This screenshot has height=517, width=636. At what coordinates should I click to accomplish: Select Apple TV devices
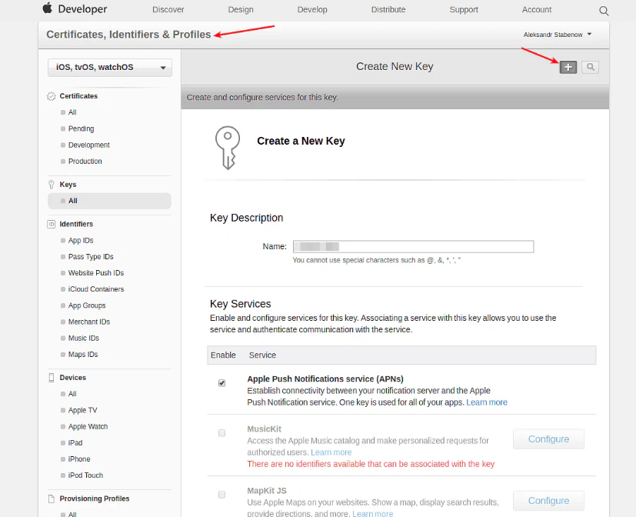tap(82, 410)
